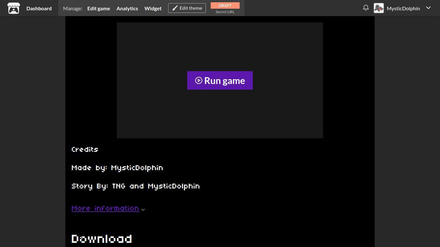The height and width of the screenshot is (247, 440).
Task: Click the Manage: label
Action: (73, 8)
